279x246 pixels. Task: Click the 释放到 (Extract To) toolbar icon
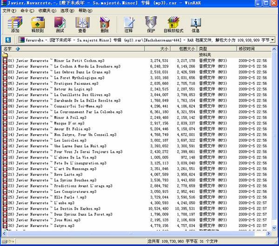click(x=37, y=24)
